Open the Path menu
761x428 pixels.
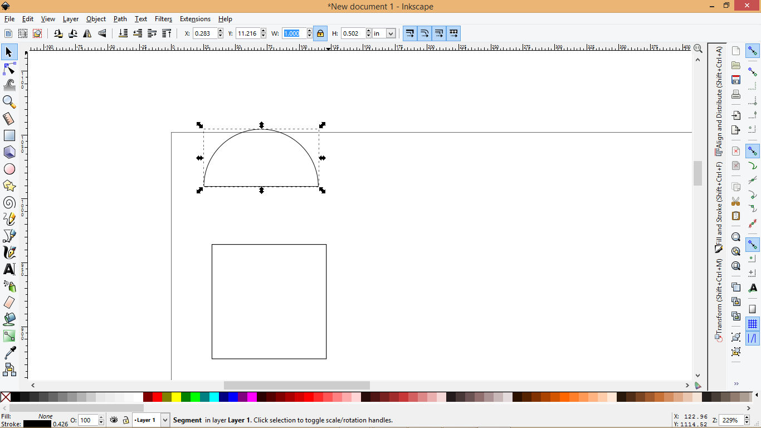tap(120, 18)
